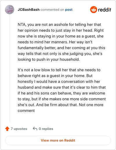This screenshot has height=150, width=116.
Task: Follow the blue "post" link
Action: coord(69,10)
